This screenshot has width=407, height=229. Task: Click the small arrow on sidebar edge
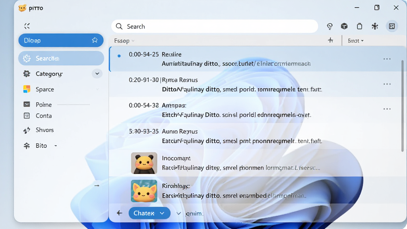tap(97, 186)
